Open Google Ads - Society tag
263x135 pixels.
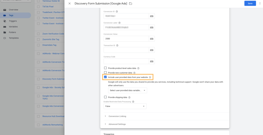click(x=53, y=87)
